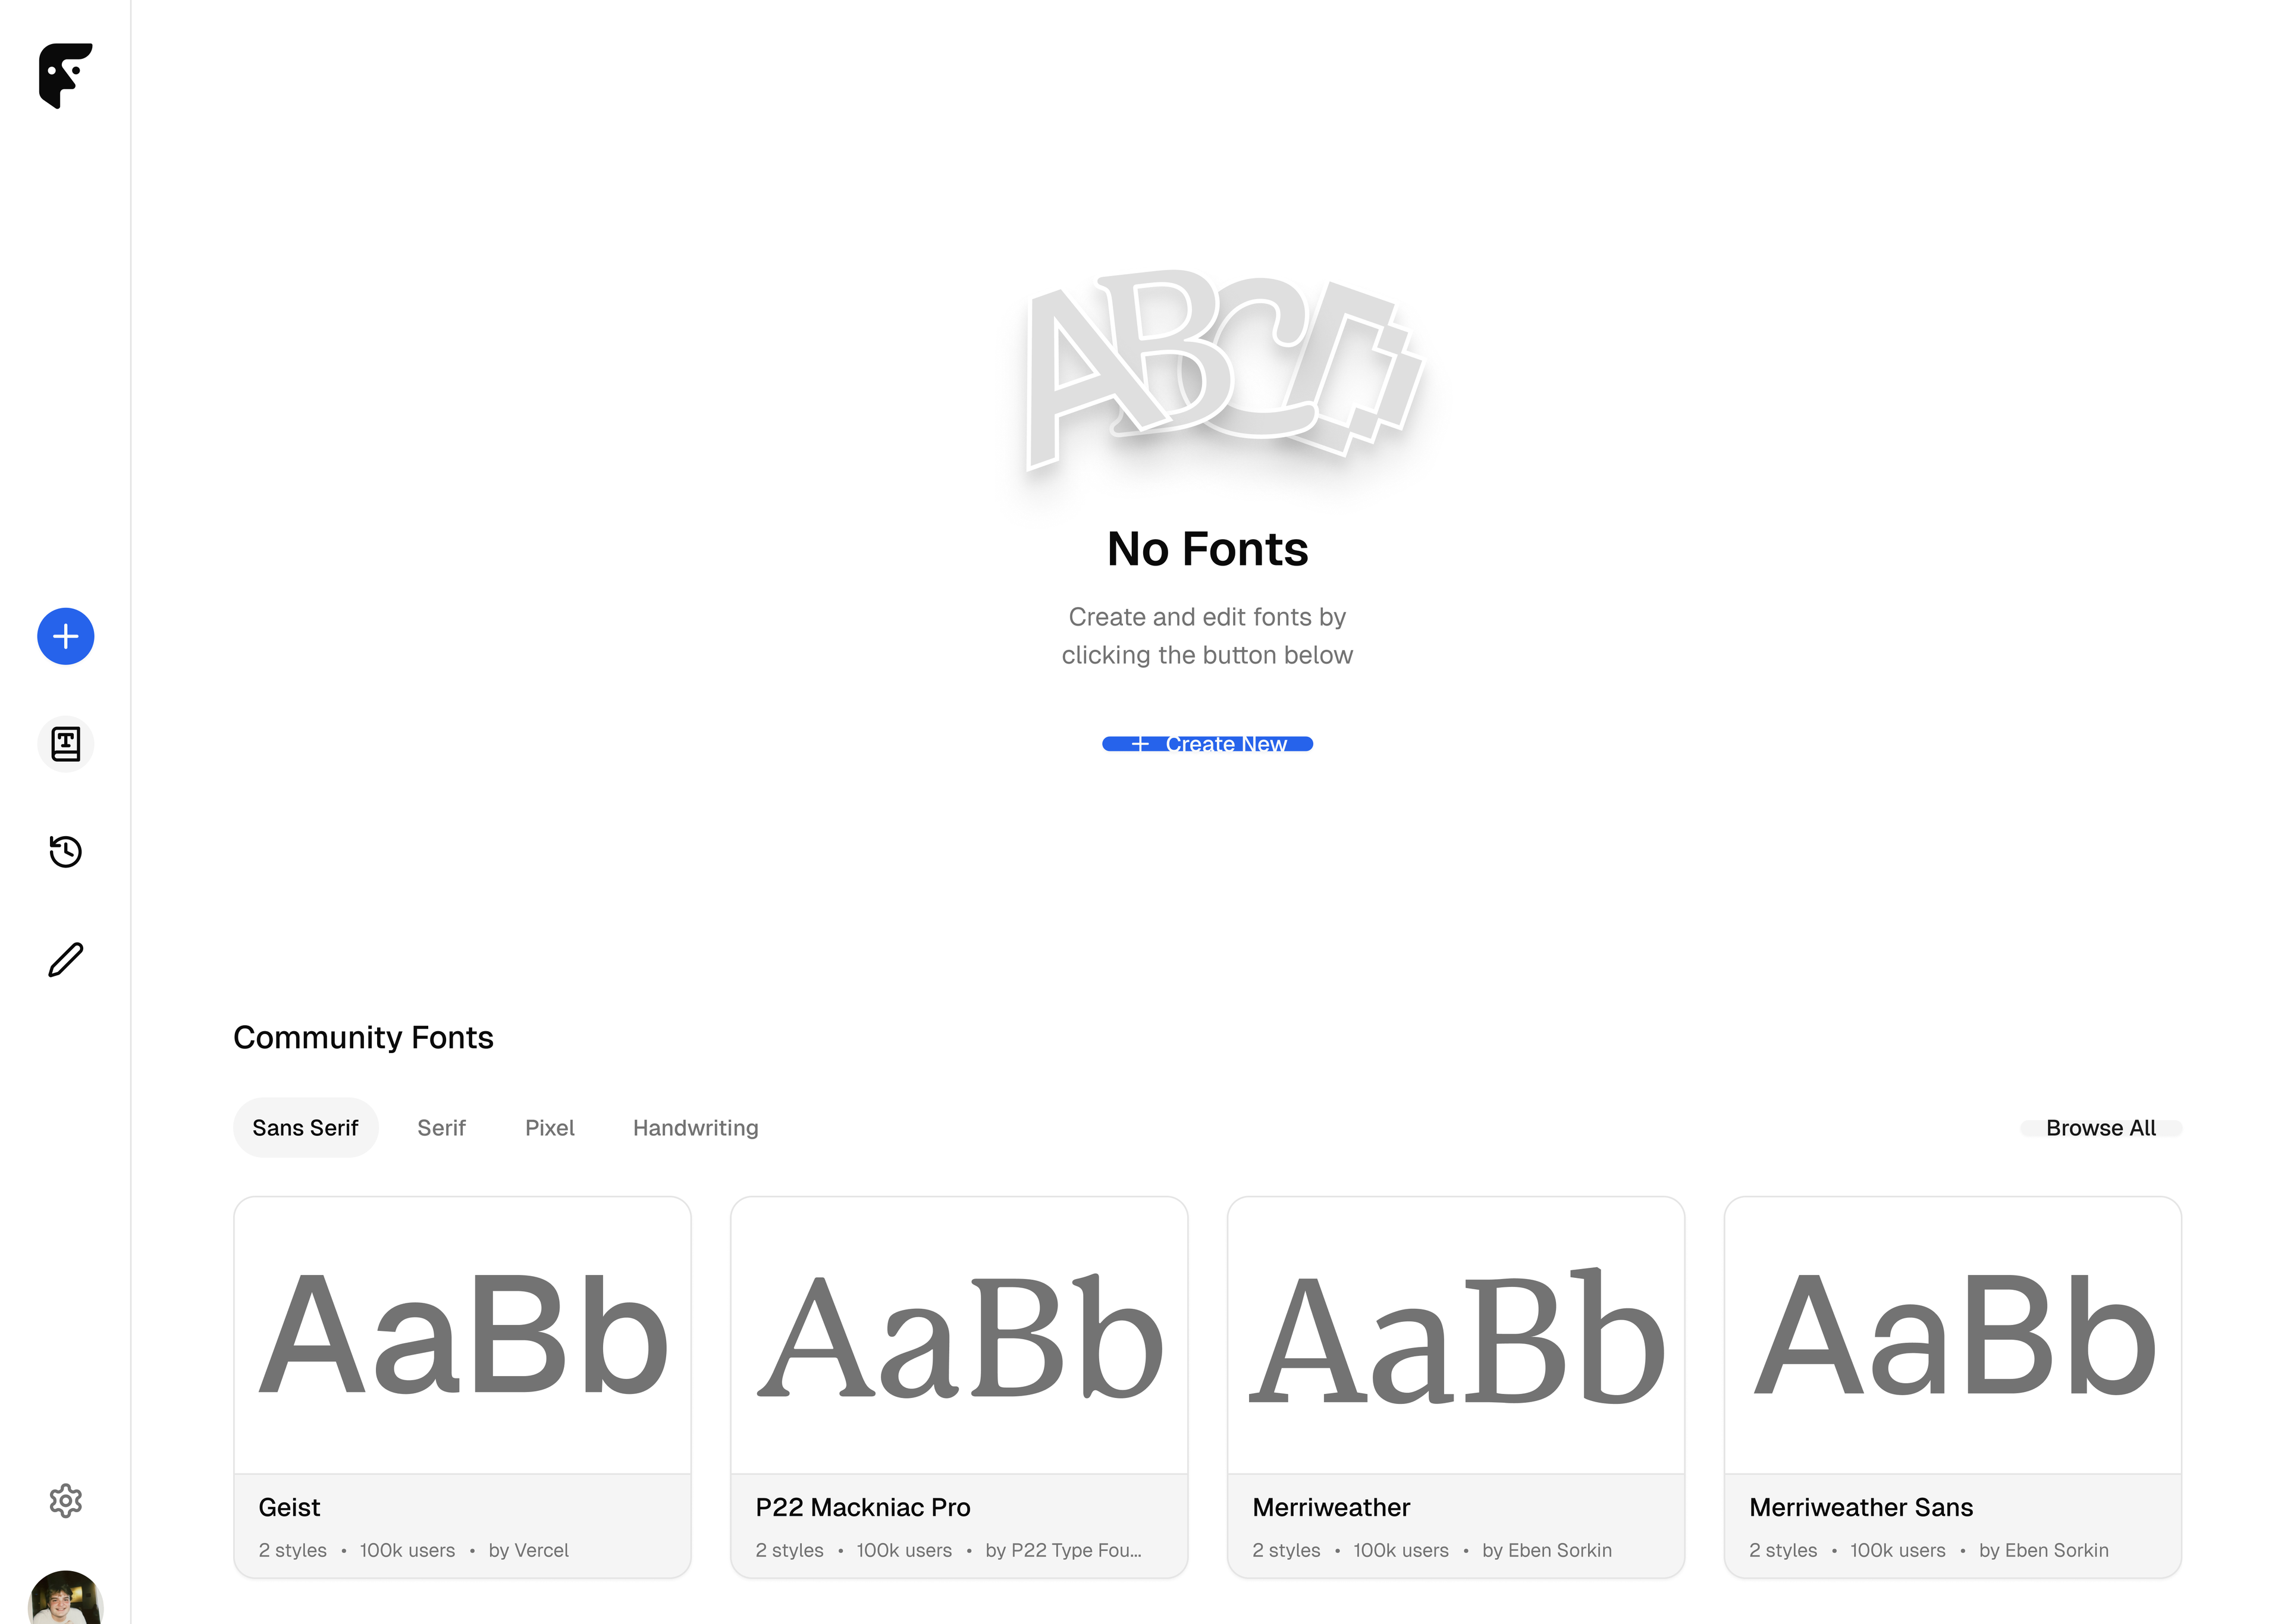
Task: Select the Sans Serif tab
Action: (305, 1128)
